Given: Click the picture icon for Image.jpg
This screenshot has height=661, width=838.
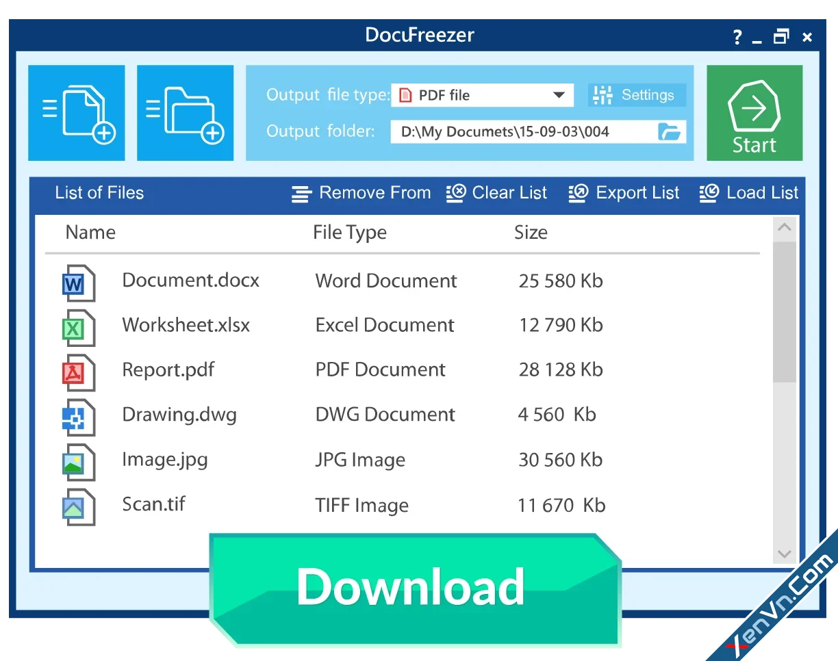Looking at the screenshot, I should [x=77, y=463].
